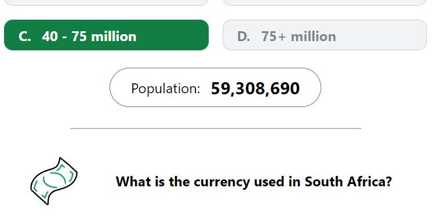This screenshot has width=432, height=217.
Task: Click the horizontal divider line between questions
Action: point(216,128)
